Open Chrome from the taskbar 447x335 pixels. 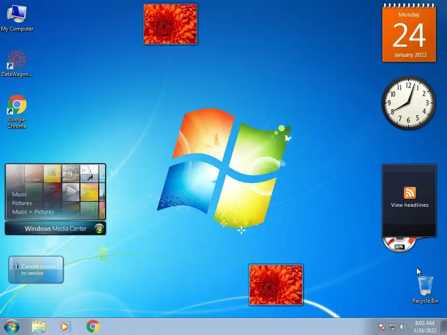pos(93,326)
